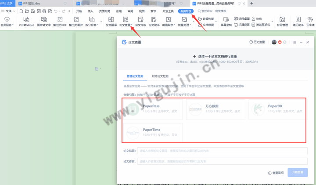This screenshot has height=185, width=316.
Task: Expand the quick access toolbar customization arrow
Action: coord(69,11)
